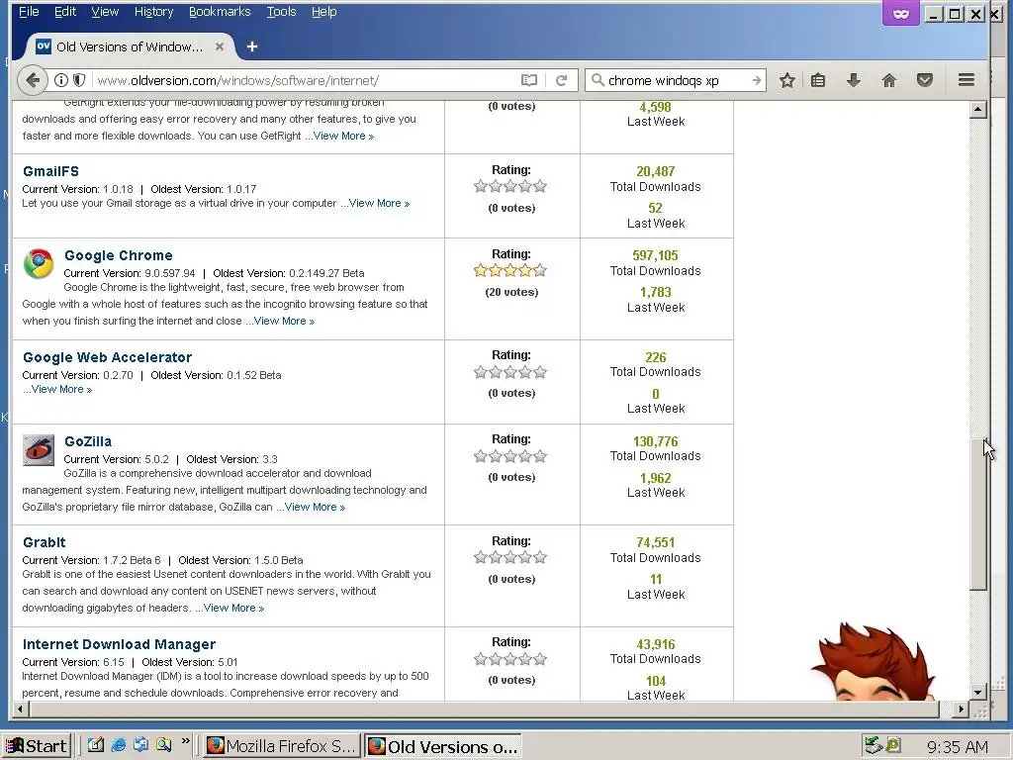The width and height of the screenshot is (1013, 760).
Task: Click the (20 votes) text under Chrome rating
Action: click(x=511, y=292)
